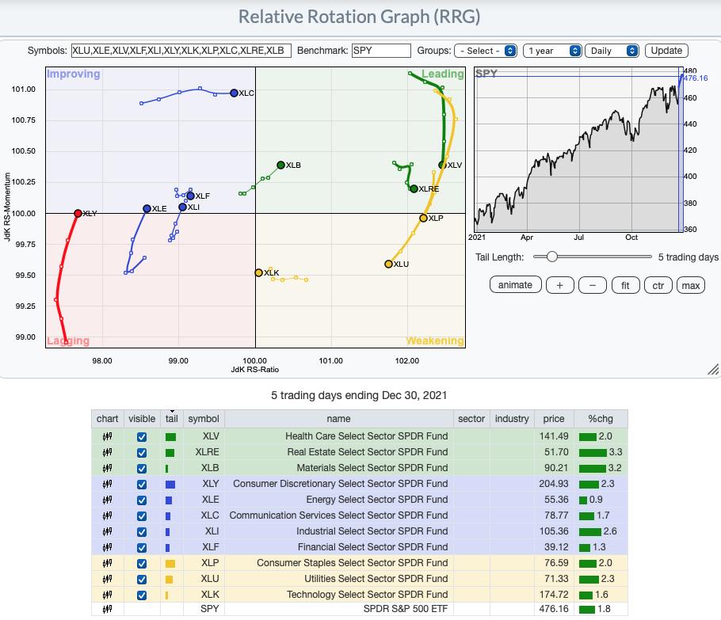Open the chart icon for XLRE
This screenshot has width=721, height=620.
[107, 452]
